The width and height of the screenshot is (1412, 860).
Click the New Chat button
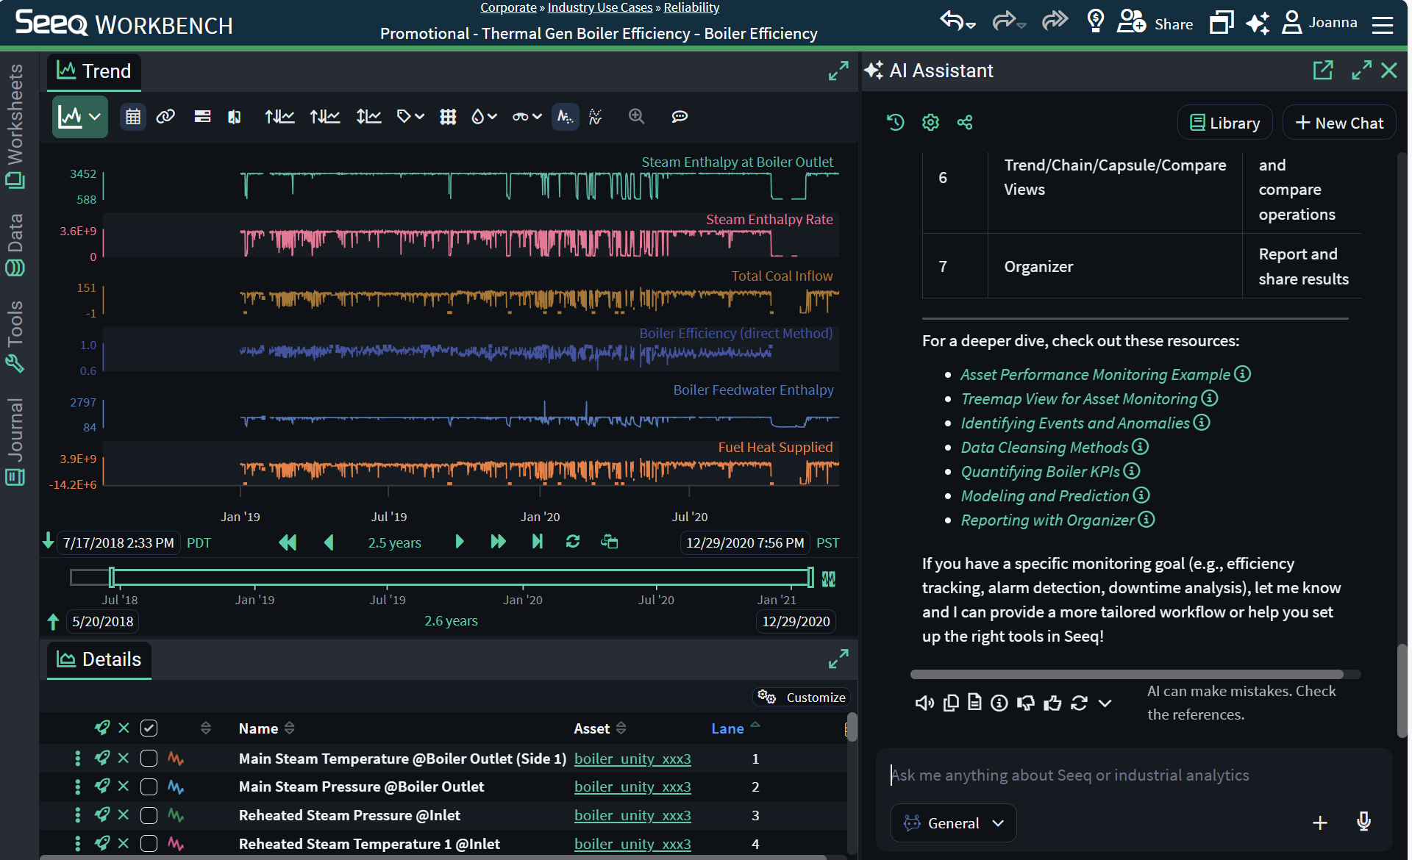point(1339,123)
